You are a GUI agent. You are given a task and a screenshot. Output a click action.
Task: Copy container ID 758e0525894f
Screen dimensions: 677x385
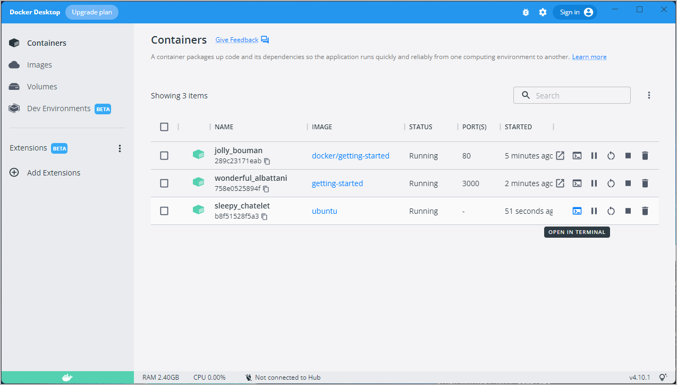click(266, 189)
